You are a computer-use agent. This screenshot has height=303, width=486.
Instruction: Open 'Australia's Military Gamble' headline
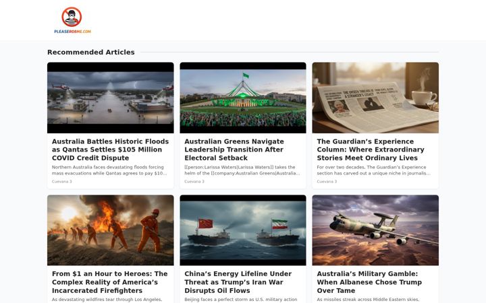point(369,282)
